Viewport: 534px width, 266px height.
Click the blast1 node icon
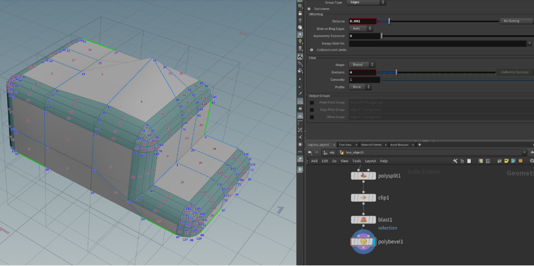point(363,219)
